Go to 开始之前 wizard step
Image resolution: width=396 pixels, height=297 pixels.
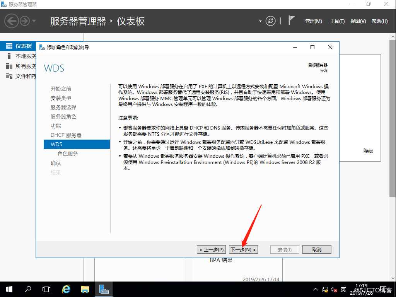(x=61, y=89)
